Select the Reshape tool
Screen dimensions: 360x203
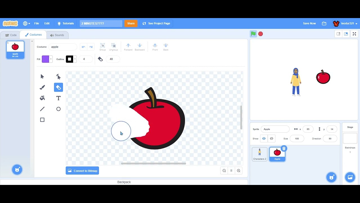pyautogui.click(x=58, y=76)
